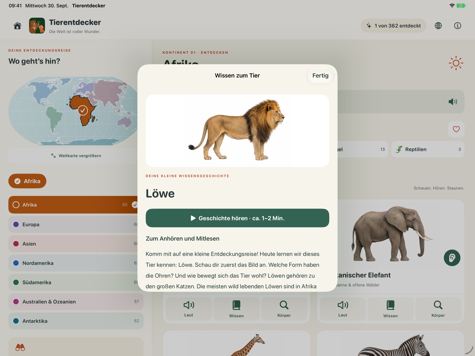Image resolution: width=475 pixels, height=356 pixels.
Task: Tap the 'Schauen. Hören. Staunen.' text
Action: [x=439, y=188]
